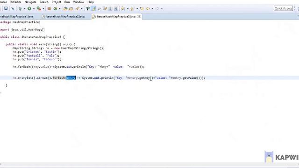
Task: Open the Run menu
Action: coord(67,2)
